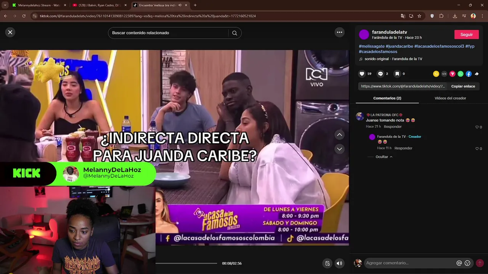The height and width of the screenshot is (274, 488).
Task: Open the #lacasadelosfamososcol3 hashtag
Action: point(439,46)
